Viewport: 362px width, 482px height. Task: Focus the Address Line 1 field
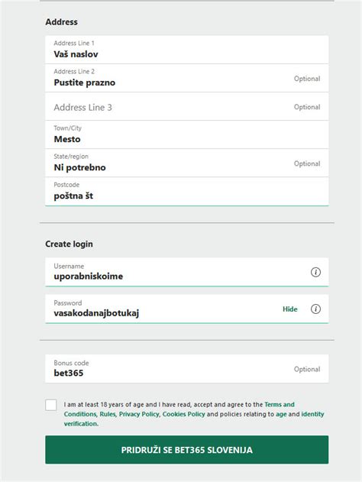[x=187, y=50]
